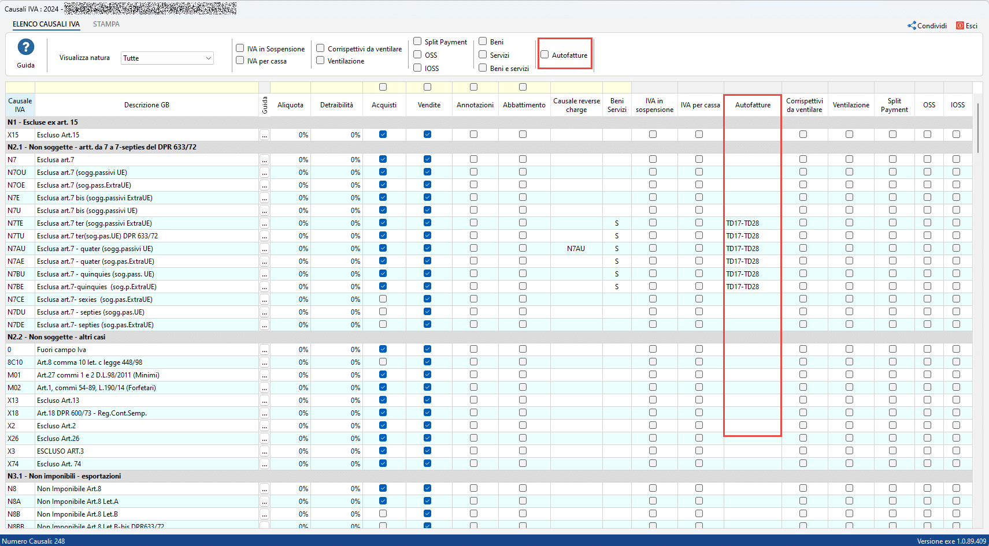The image size is (989, 546).
Task: Select N2.2 Non soggette group row
Action: (x=489, y=337)
